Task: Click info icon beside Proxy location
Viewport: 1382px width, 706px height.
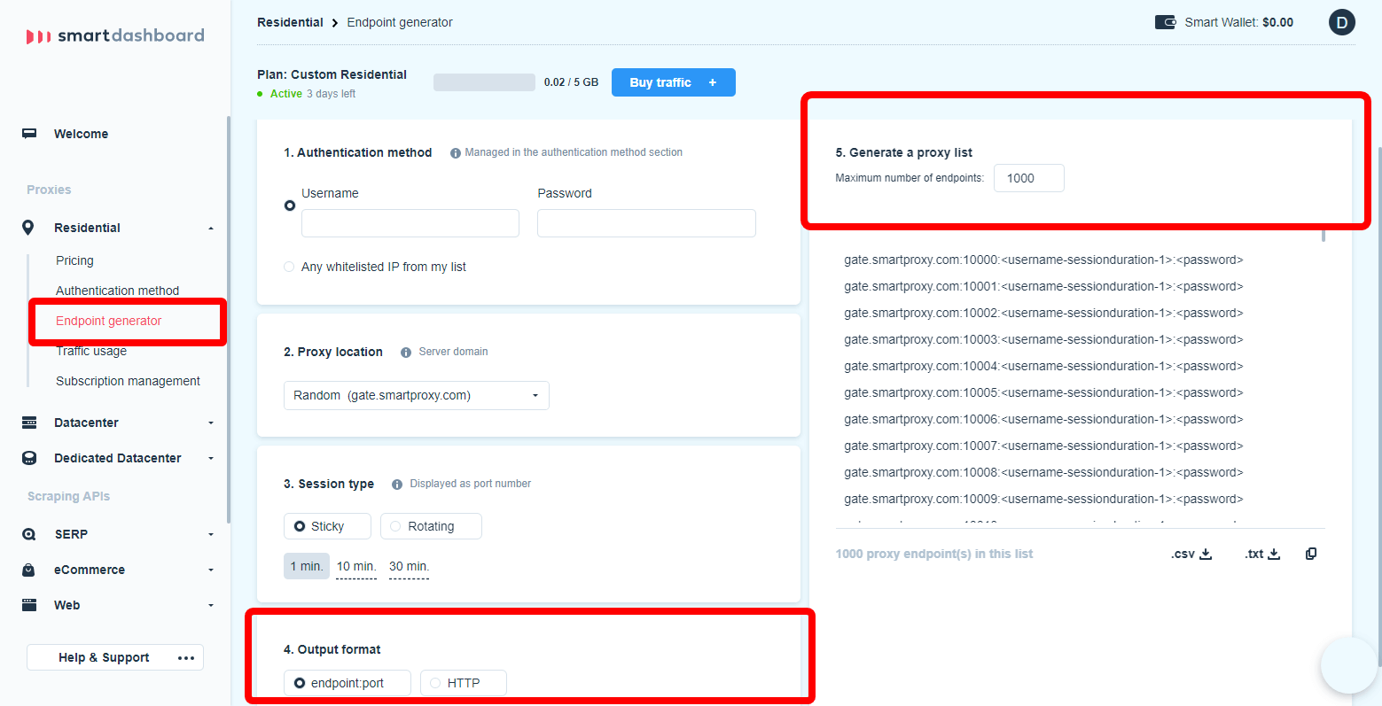Action: click(406, 353)
